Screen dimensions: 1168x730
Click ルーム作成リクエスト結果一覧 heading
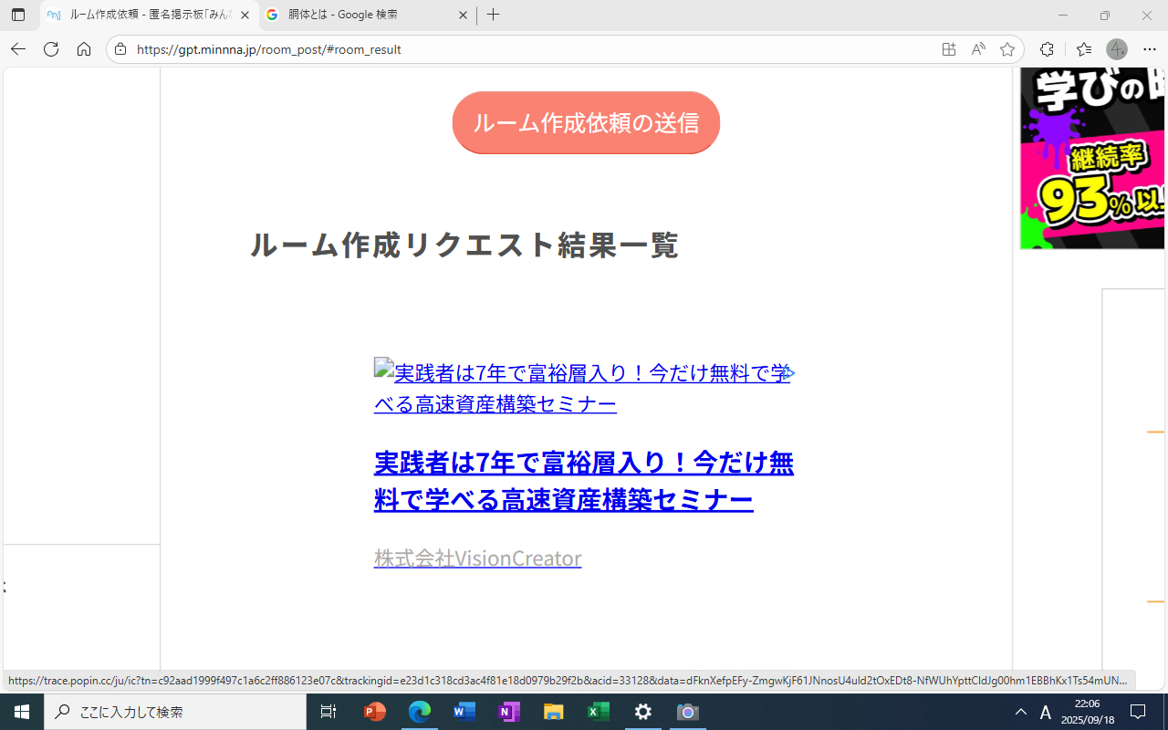(464, 245)
